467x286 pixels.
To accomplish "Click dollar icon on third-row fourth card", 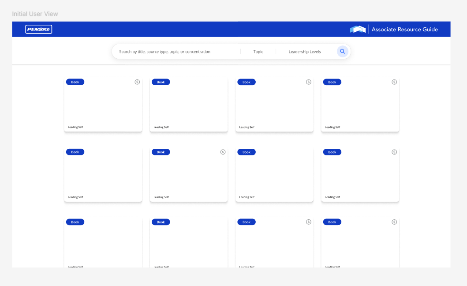I will (x=394, y=222).
